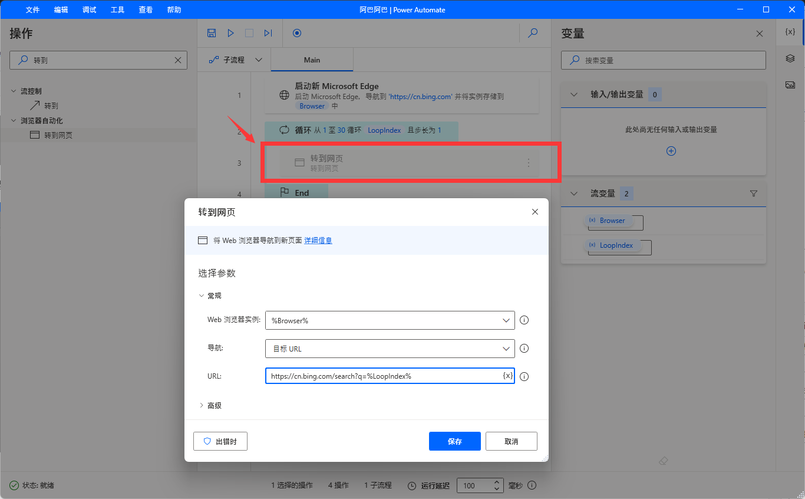Click the flow variables filter icon

754,193
